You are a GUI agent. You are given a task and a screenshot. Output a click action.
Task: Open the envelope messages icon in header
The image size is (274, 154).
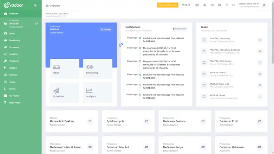pos(220,5)
